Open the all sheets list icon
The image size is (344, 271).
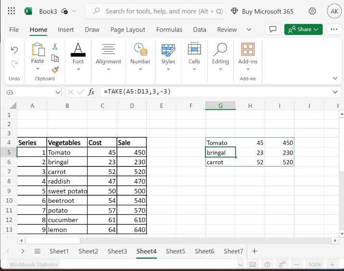coord(38,251)
